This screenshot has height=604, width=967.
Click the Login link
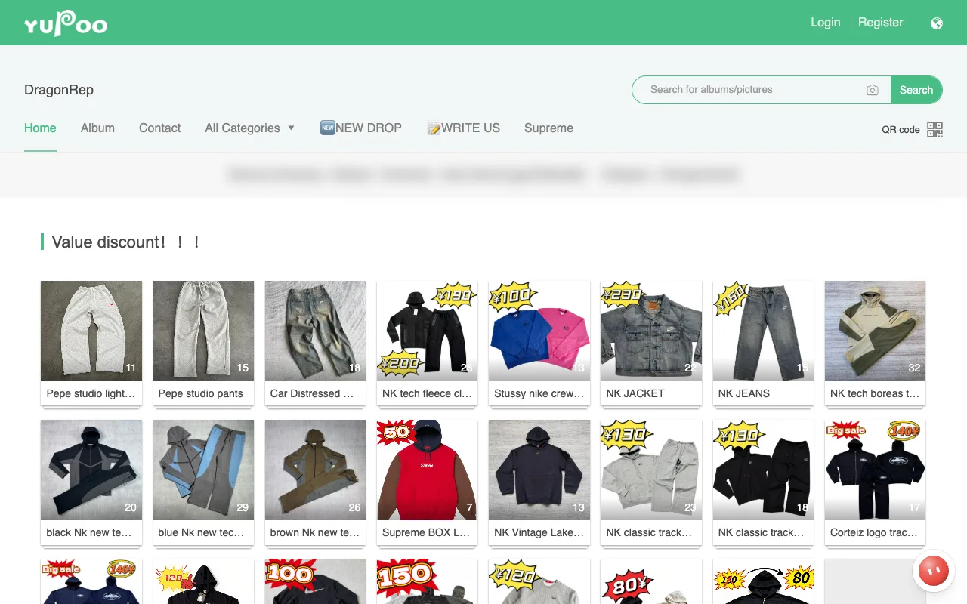[x=825, y=23]
